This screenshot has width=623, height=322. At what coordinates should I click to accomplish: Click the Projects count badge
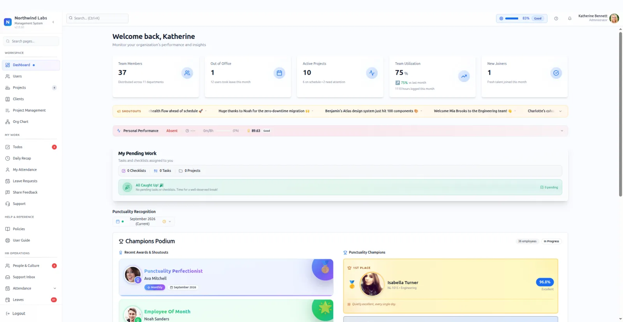54,88
